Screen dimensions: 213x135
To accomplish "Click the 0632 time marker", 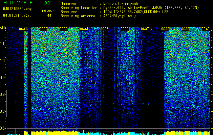I will 43,29.
